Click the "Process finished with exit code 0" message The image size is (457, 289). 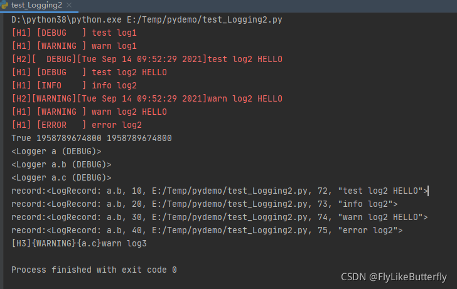tap(94, 270)
